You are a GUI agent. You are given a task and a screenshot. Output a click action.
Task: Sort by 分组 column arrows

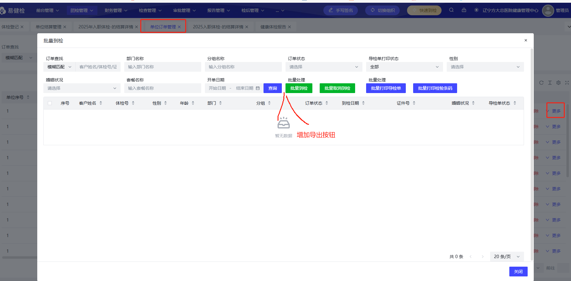(x=269, y=103)
